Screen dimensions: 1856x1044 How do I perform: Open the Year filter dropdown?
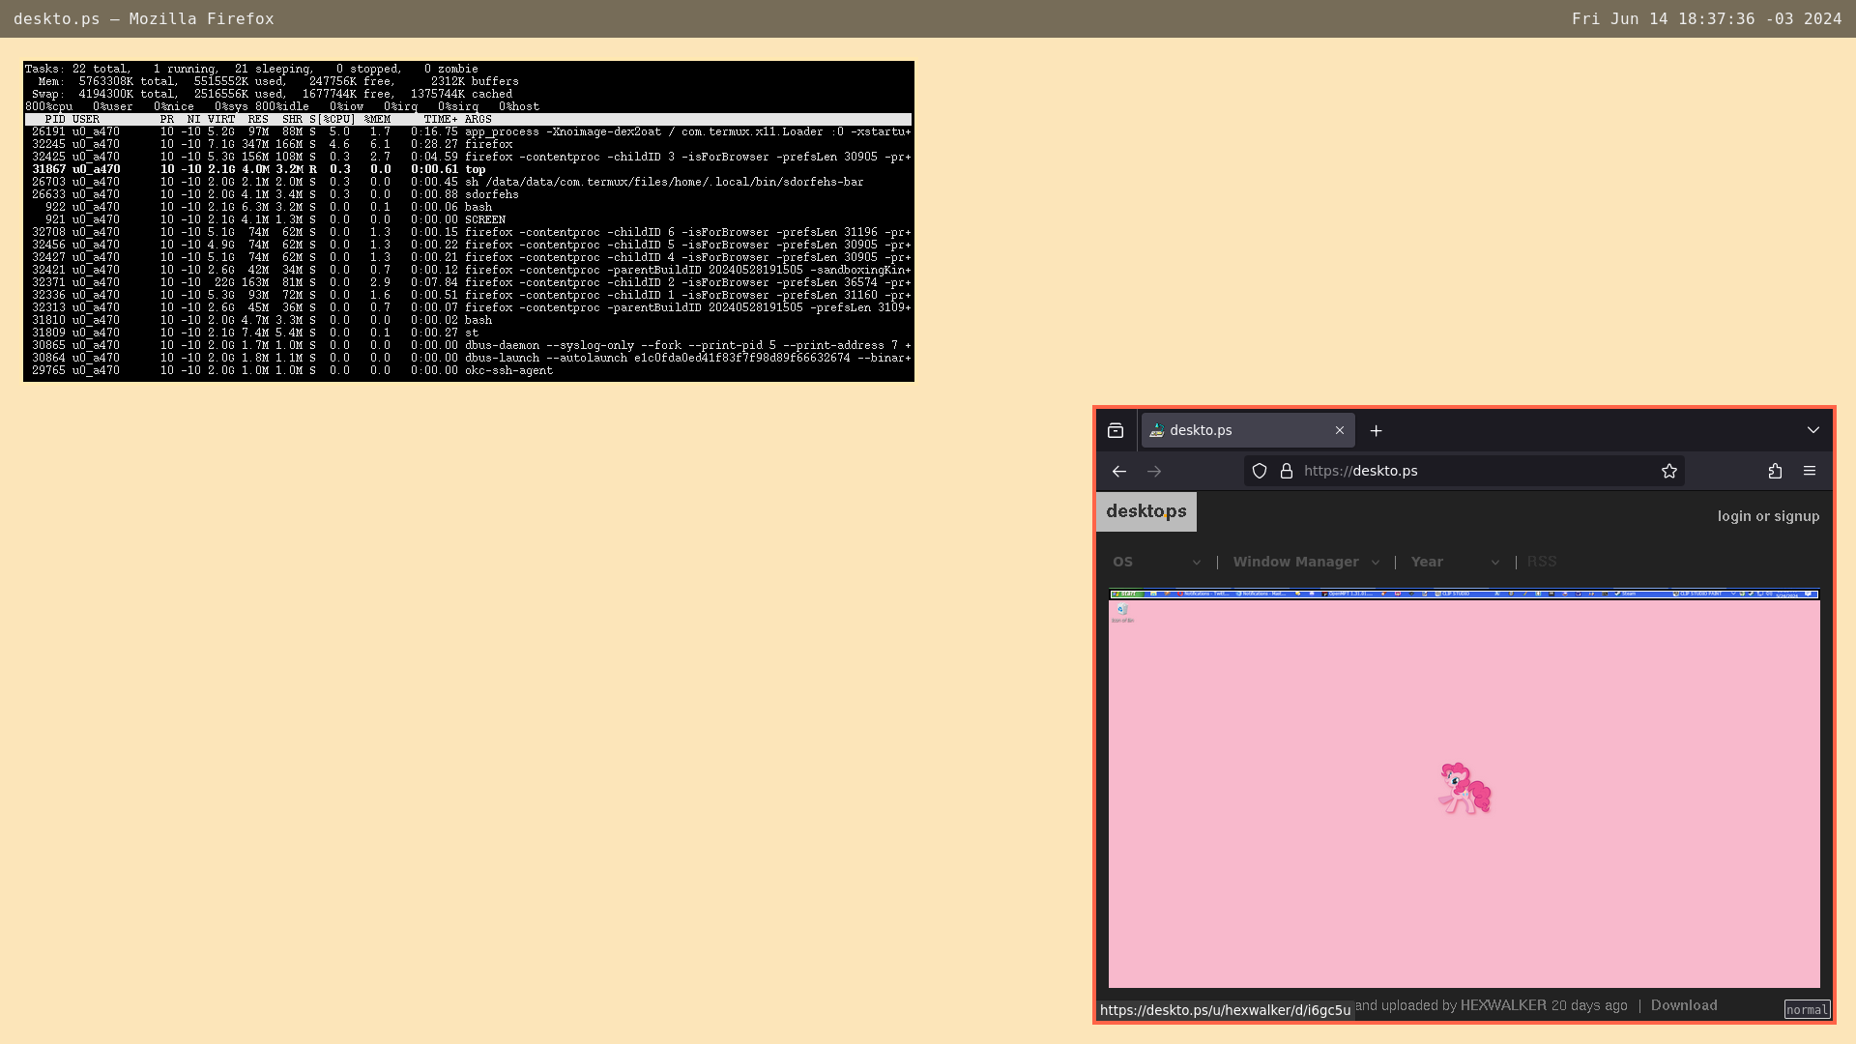click(x=1454, y=562)
